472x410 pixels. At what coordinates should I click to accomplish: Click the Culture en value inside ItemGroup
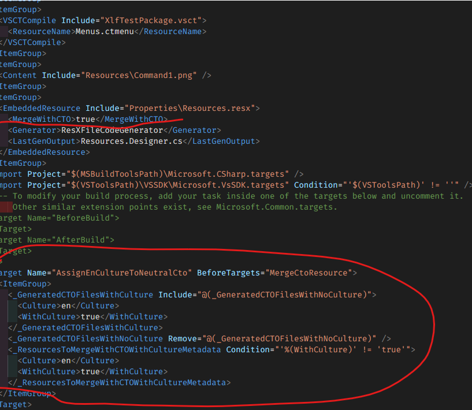(x=65, y=305)
